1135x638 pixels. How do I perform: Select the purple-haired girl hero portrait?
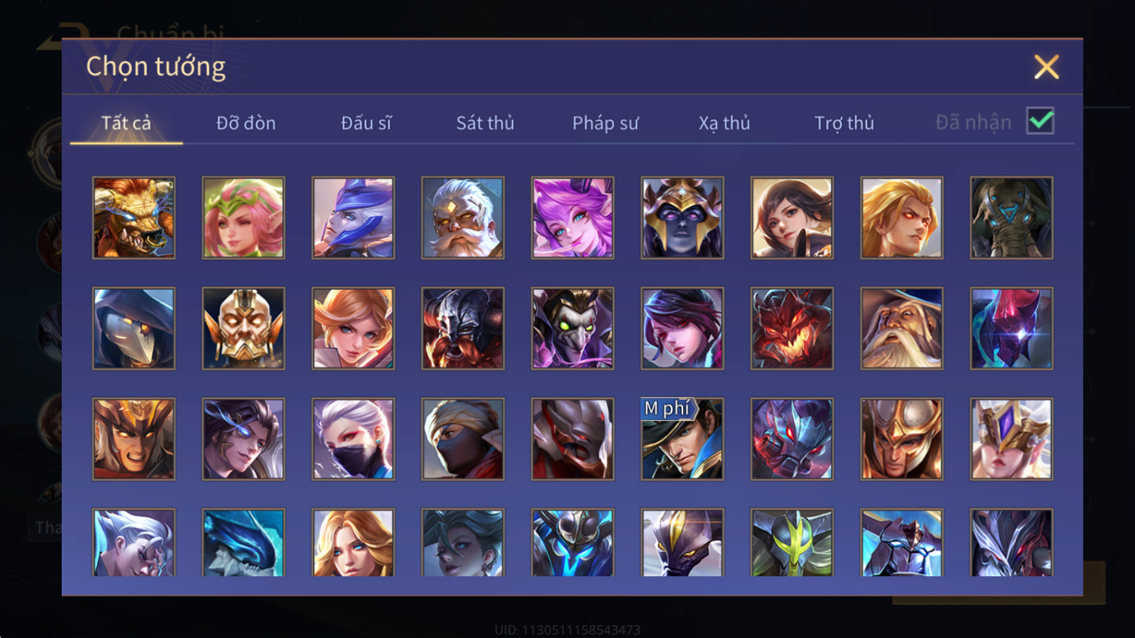(572, 218)
